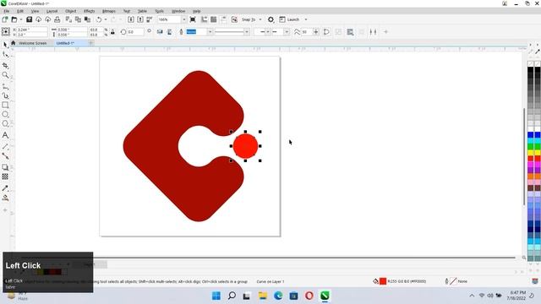Screen dimensions: 541x304
Task: Click the Wrap Text button in the property bar
Action: 350,32
